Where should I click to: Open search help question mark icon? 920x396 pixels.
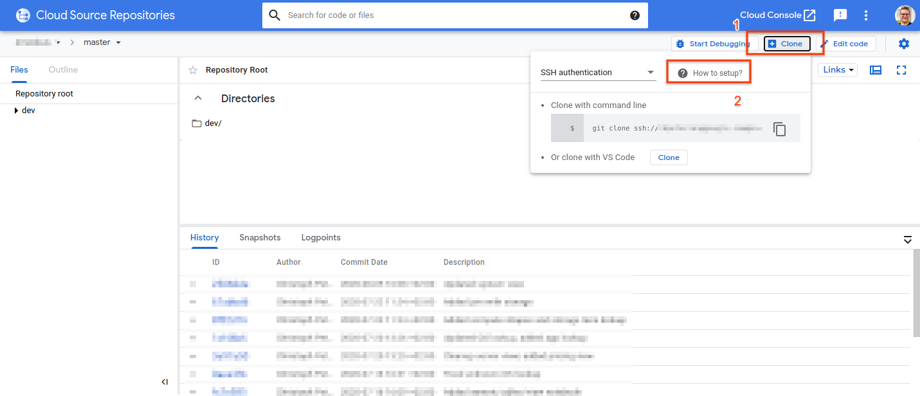(635, 15)
